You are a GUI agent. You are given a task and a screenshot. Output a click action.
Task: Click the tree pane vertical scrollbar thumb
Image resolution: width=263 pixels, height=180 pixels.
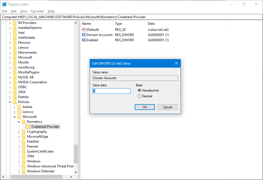[x=76, y=154]
